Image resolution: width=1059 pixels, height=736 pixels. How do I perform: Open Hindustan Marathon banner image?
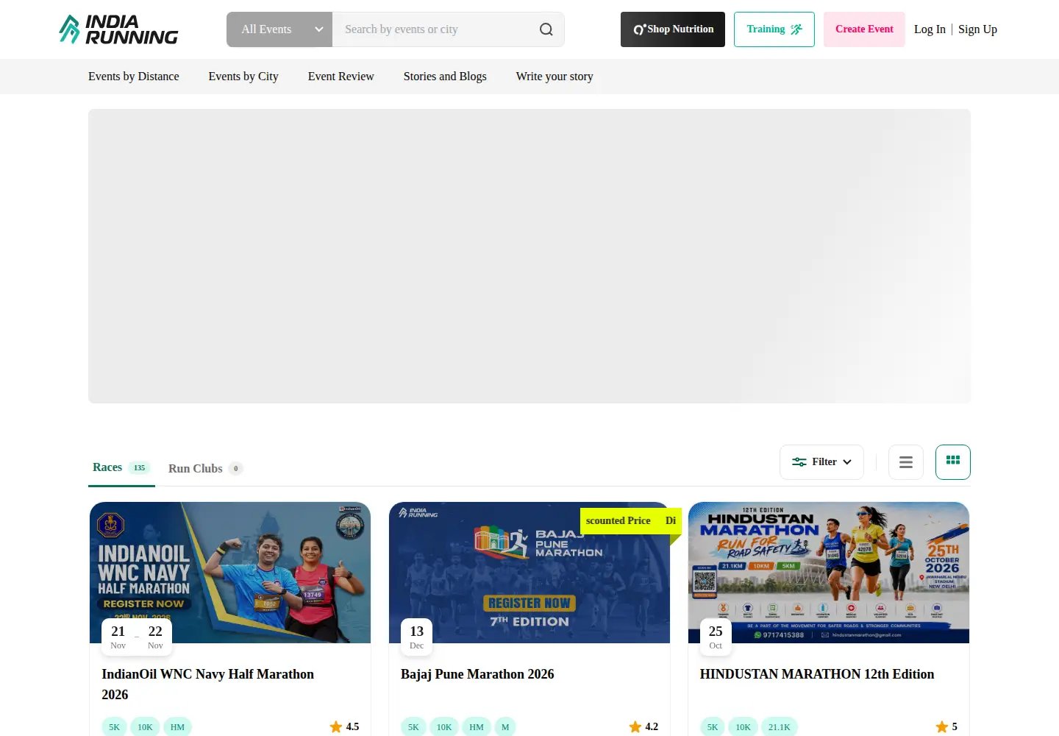click(x=829, y=573)
